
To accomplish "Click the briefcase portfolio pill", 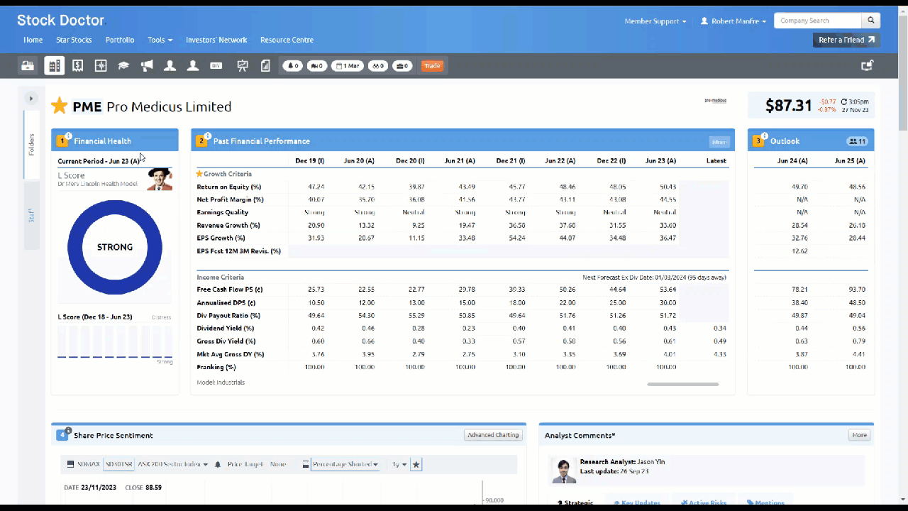I will coord(402,66).
